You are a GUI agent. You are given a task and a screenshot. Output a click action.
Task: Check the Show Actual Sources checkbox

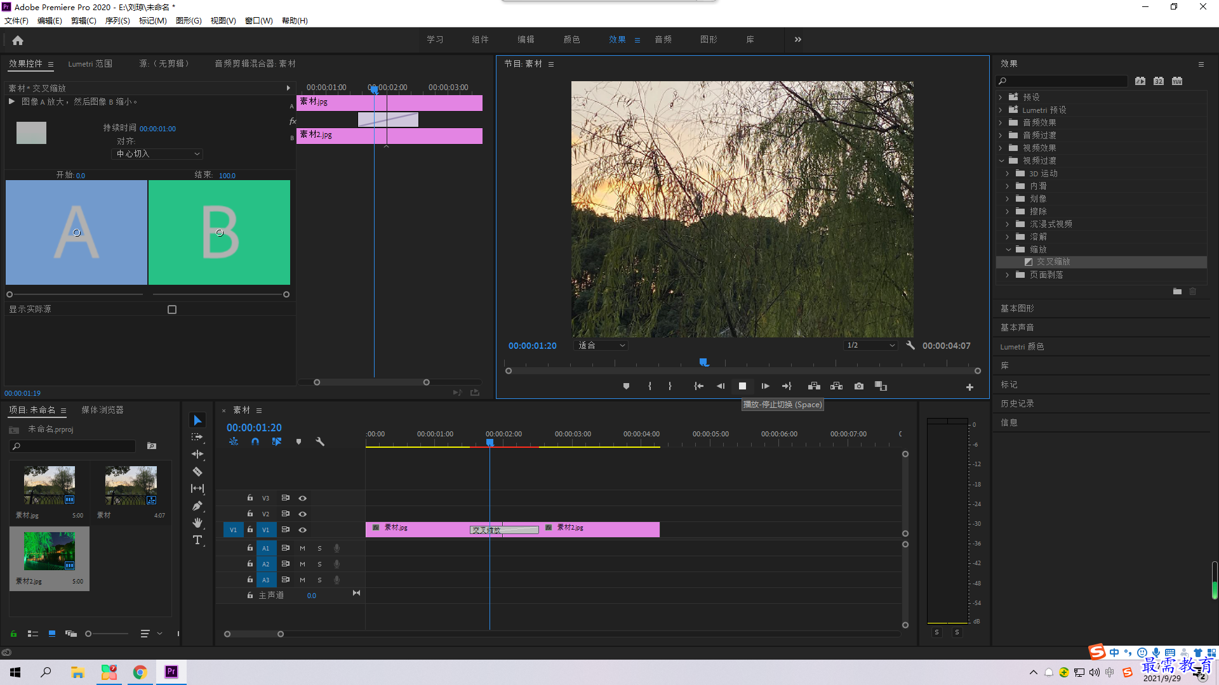tap(172, 310)
